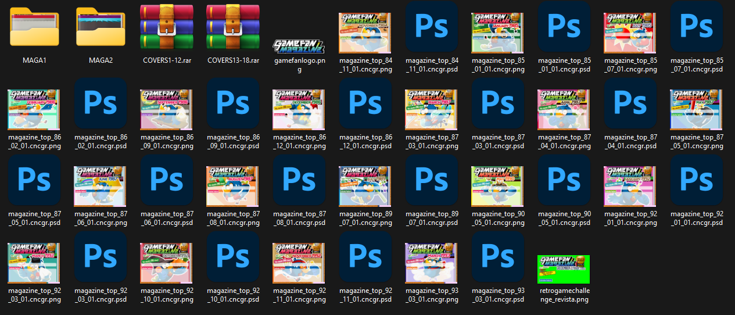Viewport: 735px width, 315px height.
Task: Select thumbnail of magazine_top_89_07_01.cncgr.png
Action: click(365, 186)
